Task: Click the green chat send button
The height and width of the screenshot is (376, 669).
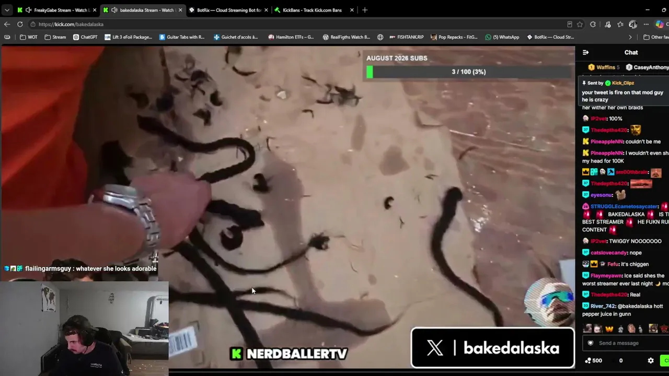Action: pos(665,360)
